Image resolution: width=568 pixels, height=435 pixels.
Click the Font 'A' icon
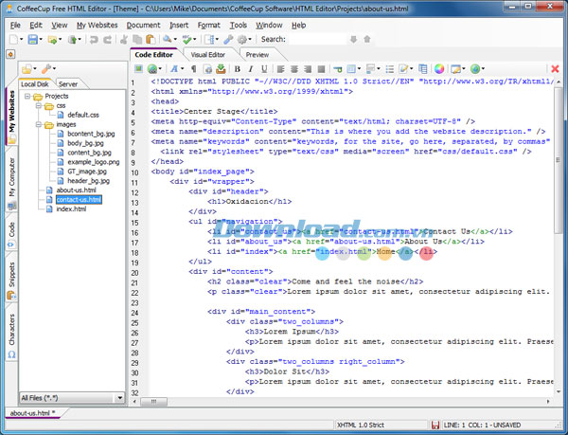coord(174,68)
